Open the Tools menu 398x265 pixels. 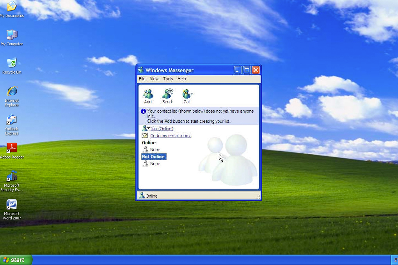click(x=168, y=79)
